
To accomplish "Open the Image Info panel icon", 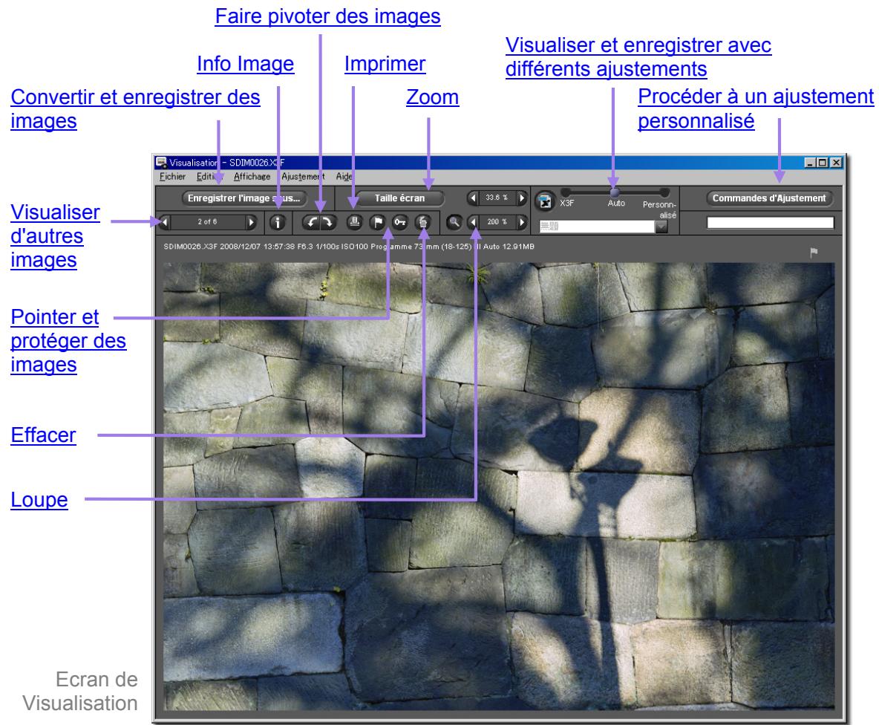I will [x=278, y=223].
